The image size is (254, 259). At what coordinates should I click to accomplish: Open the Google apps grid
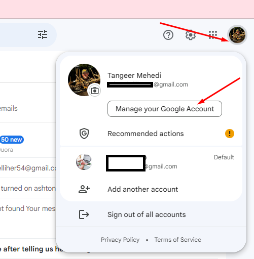(x=213, y=35)
